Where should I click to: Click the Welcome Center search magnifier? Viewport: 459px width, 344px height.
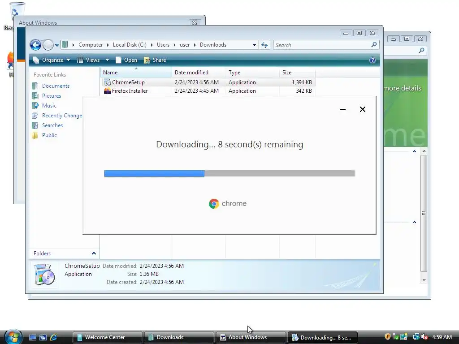tap(421, 51)
